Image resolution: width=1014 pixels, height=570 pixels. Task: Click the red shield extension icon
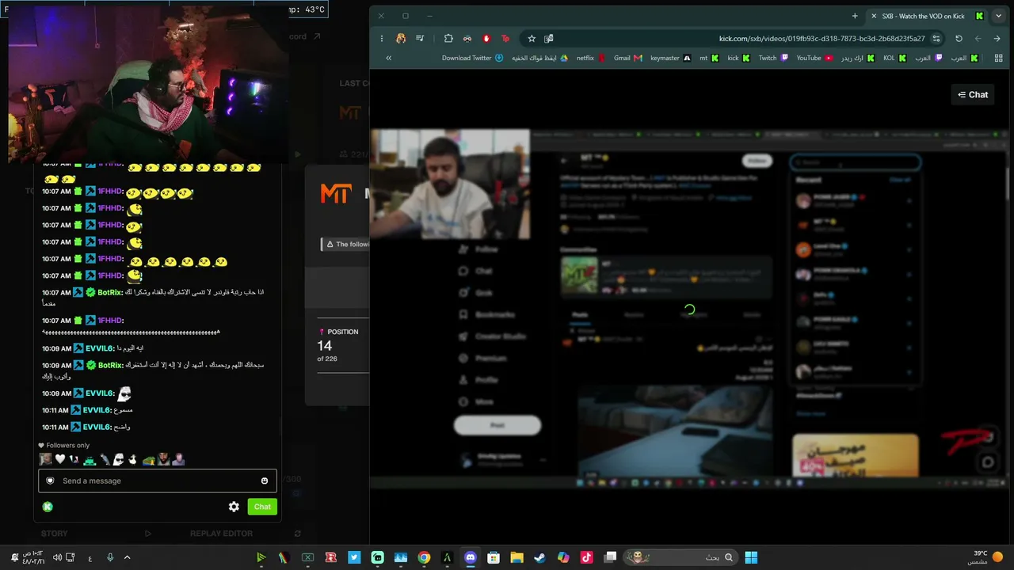[x=486, y=38]
